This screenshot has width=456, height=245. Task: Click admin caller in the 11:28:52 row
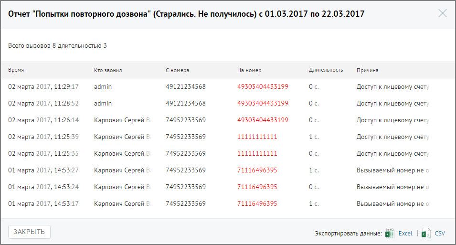pos(103,103)
